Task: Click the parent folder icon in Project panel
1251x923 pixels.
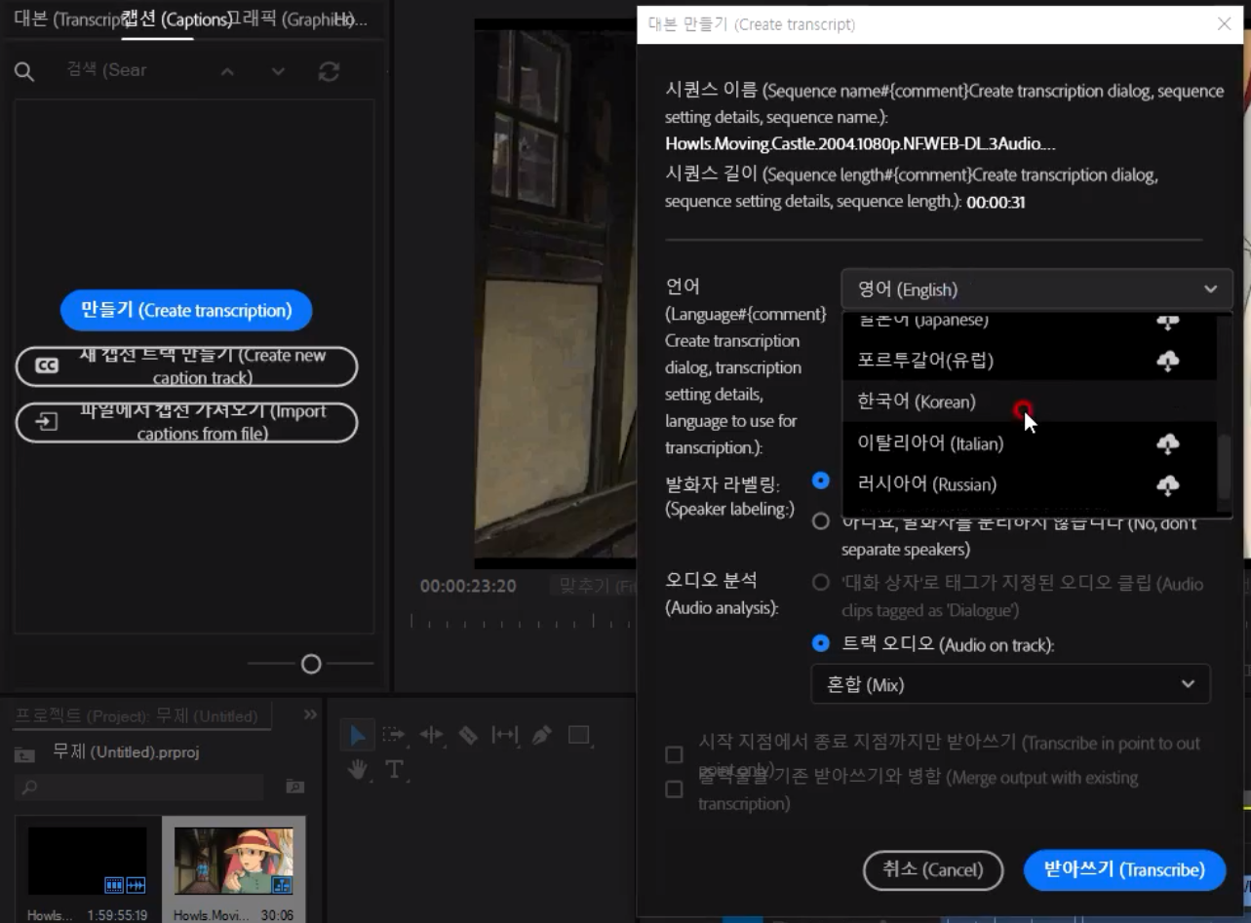Action: click(x=24, y=754)
